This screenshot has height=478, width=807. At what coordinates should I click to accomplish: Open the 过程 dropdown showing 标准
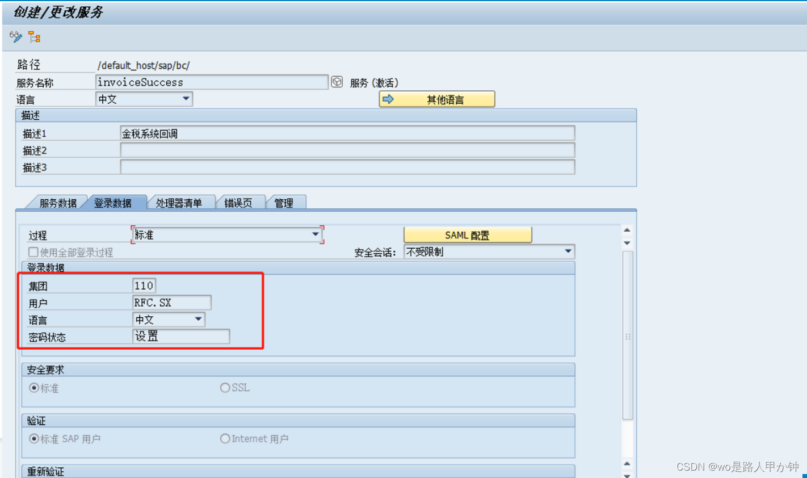[x=316, y=234]
